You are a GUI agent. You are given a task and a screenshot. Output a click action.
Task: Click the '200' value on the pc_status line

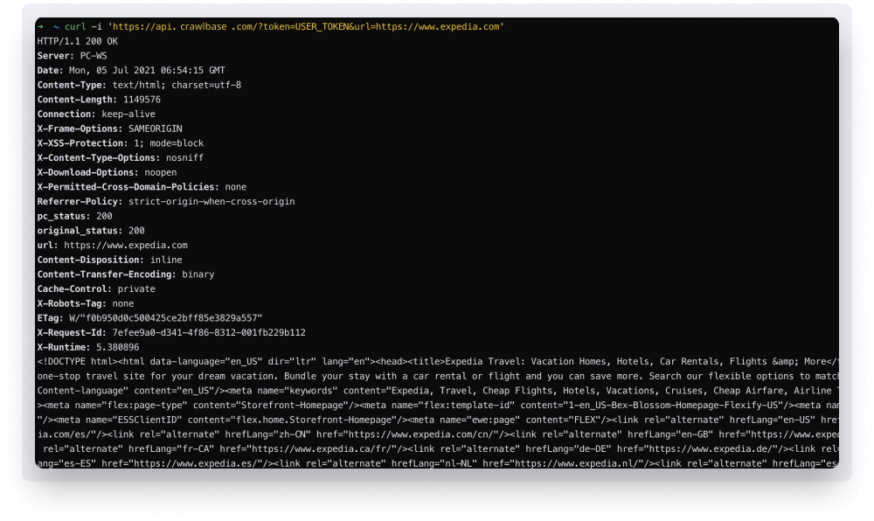tap(104, 216)
